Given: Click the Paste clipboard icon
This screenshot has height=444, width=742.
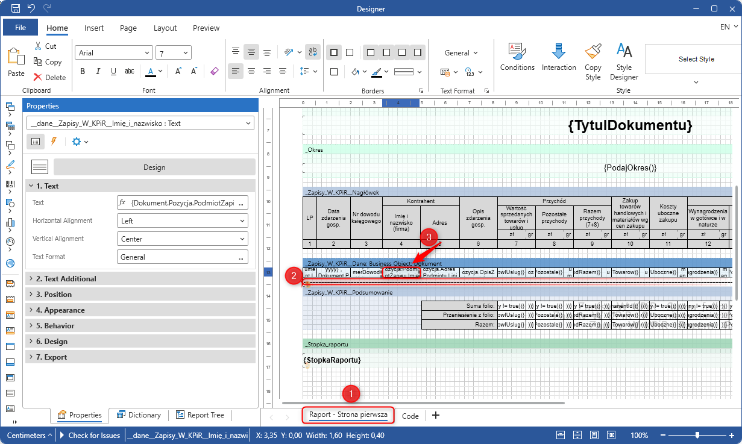Looking at the screenshot, I should click(16, 57).
